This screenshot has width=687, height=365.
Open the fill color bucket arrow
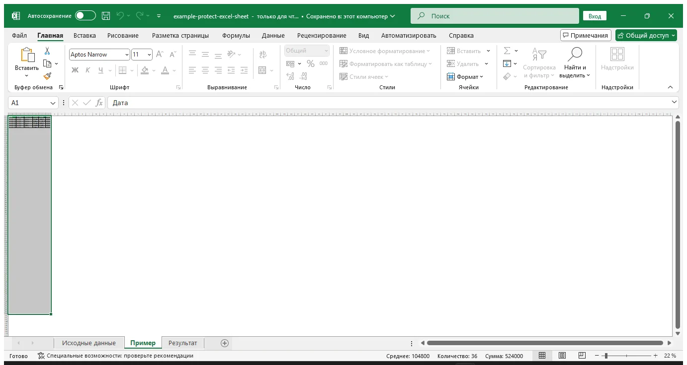pyautogui.click(x=153, y=70)
